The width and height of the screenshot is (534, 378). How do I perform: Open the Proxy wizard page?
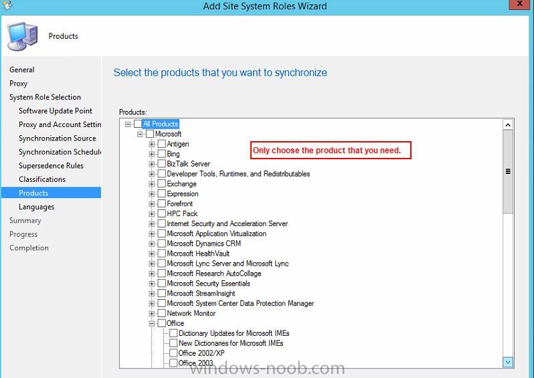click(18, 84)
